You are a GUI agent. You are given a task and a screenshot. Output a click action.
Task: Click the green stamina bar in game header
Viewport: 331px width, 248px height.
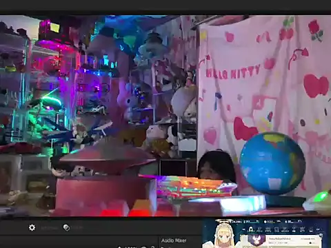tap(252, 222)
